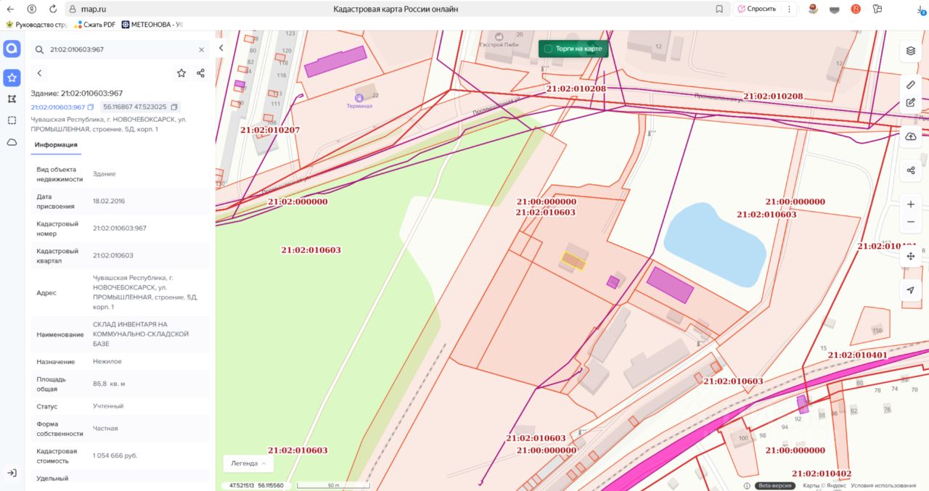Add building 21:02:010603:967 to favorites
Image resolution: width=929 pixels, height=491 pixels.
tap(181, 73)
